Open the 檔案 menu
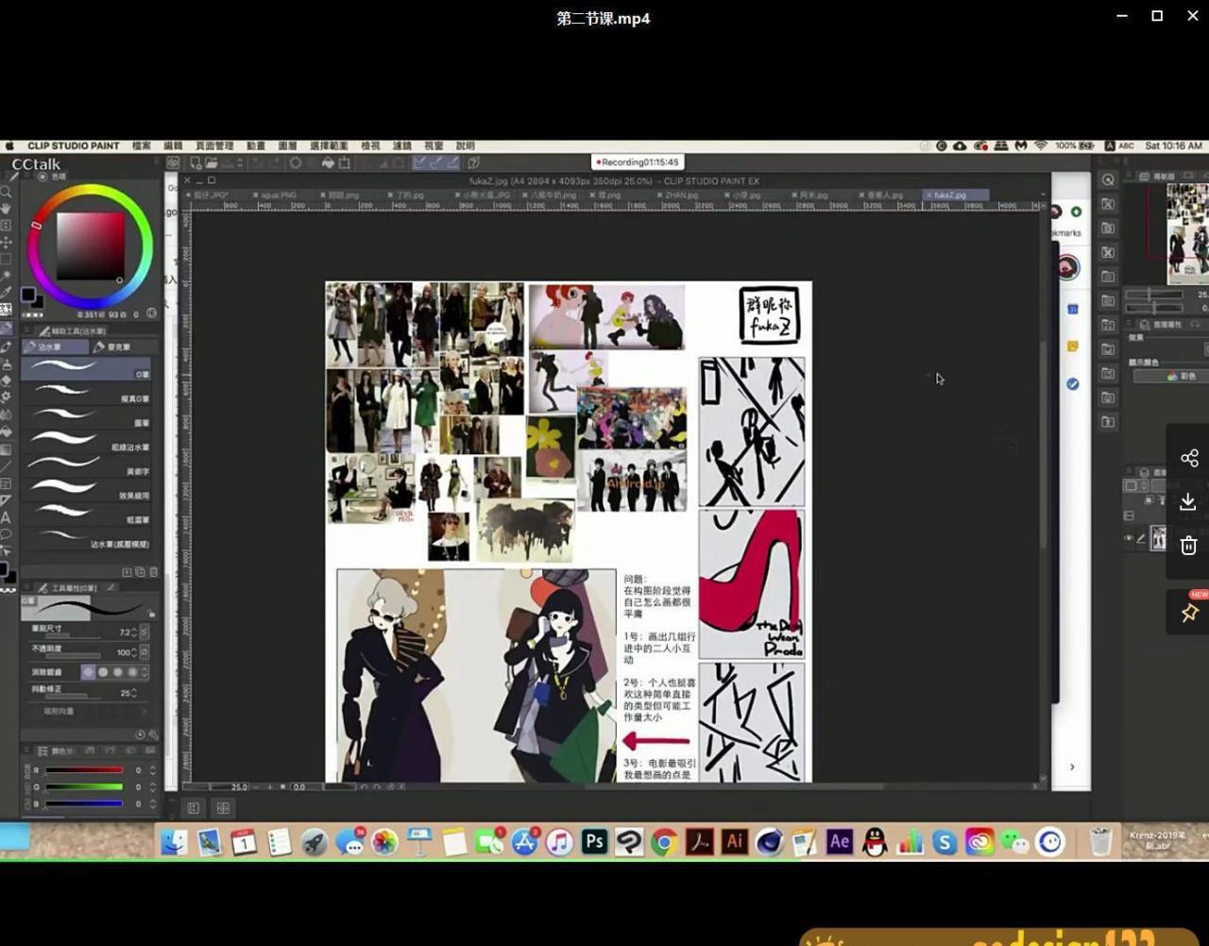 [142, 146]
